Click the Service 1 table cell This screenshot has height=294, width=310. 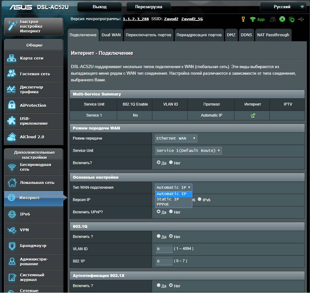[93, 115]
